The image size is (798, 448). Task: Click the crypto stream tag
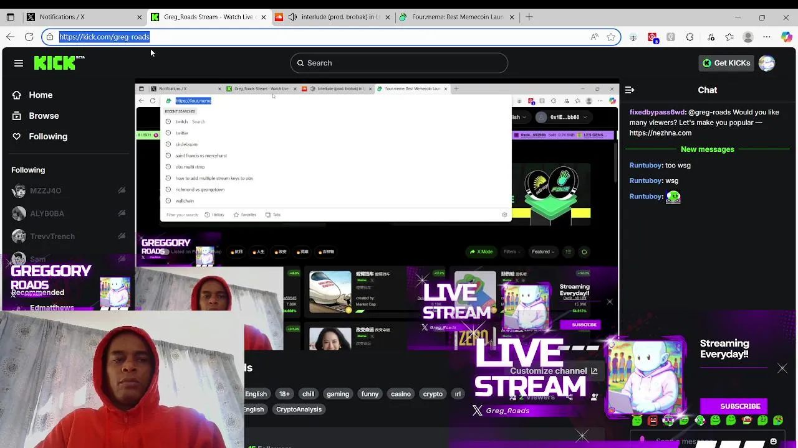(433, 394)
